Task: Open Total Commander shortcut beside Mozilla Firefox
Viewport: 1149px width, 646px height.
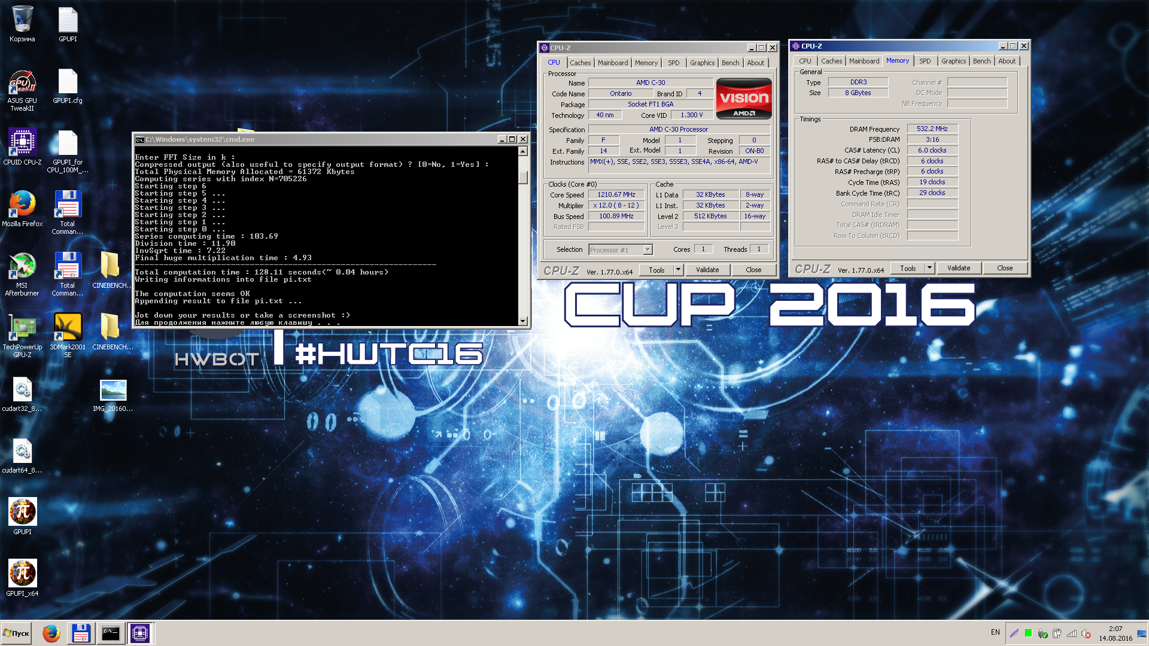Action: (x=68, y=212)
